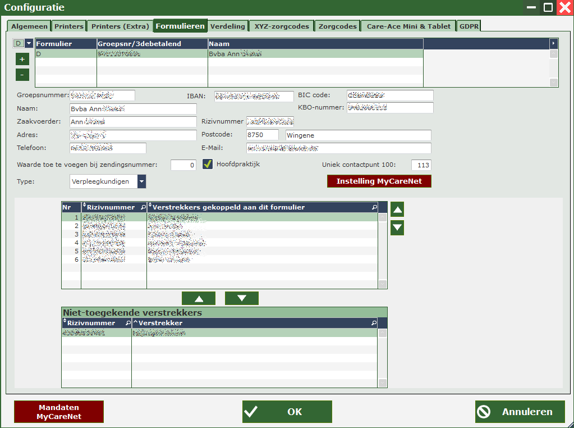The image size is (574, 428).
Task: Expand the column chooser arrow in forms table header
Action: [554, 43]
